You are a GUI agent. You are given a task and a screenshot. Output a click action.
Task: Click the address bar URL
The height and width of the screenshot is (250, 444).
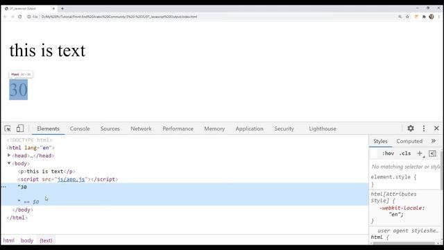[119, 17]
